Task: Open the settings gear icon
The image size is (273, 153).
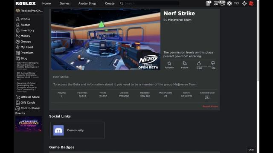Action: click(x=244, y=3)
